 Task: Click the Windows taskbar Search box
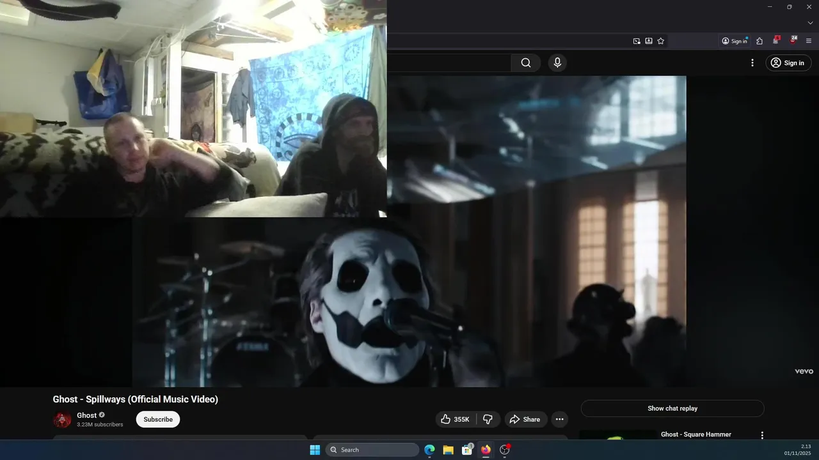pos(372,450)
